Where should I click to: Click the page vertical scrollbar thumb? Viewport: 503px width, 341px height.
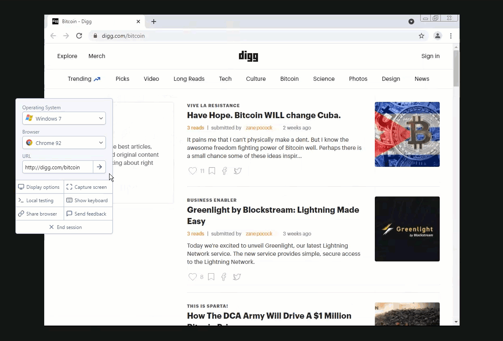click(x=456, y=68)
